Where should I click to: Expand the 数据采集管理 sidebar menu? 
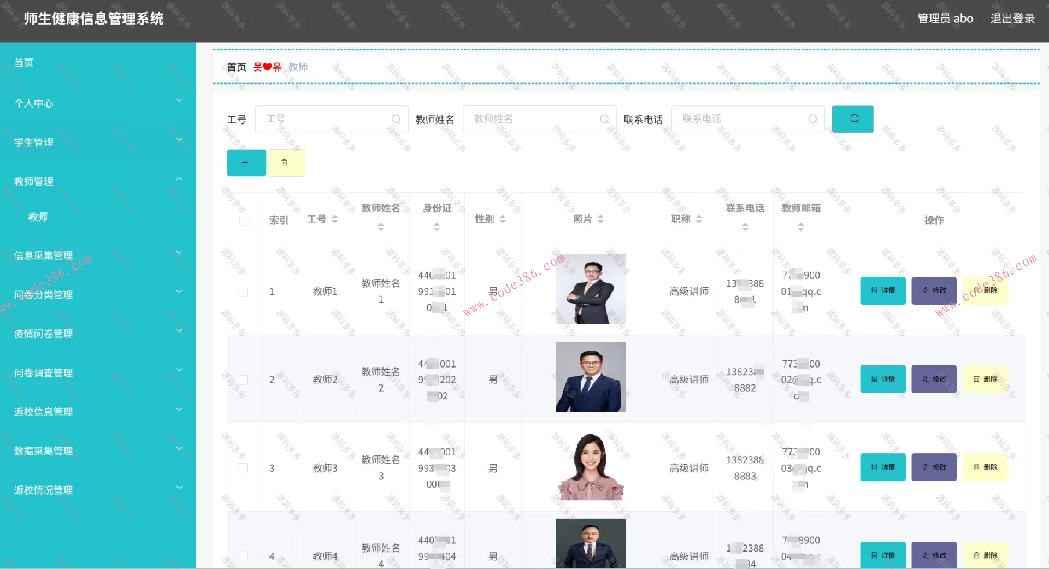click(98, 451)
